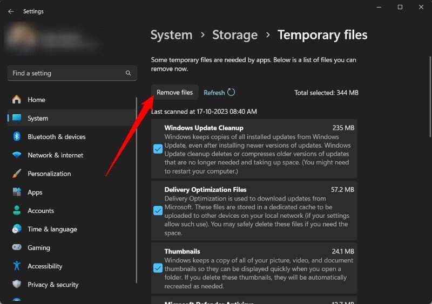Click the 'Delivery Optimization Files' title
This screenshot has width=432, height=304.
pos(205,190)
